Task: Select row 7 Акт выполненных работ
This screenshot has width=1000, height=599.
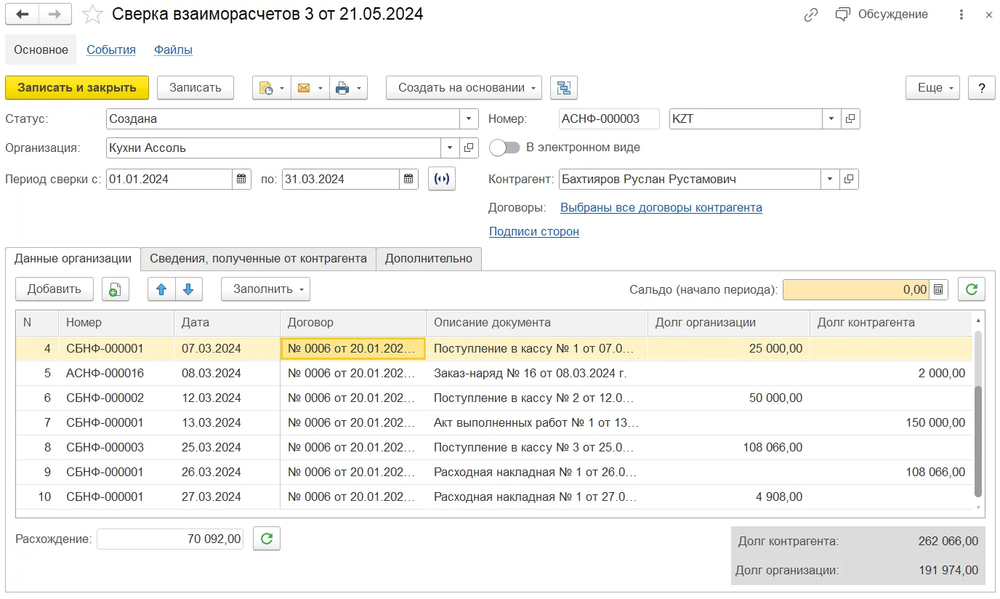Action: coord(494,423)
